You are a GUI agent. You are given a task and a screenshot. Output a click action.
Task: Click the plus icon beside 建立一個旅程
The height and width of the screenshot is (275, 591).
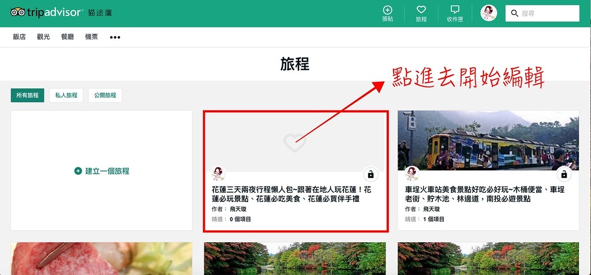coord(78,171)
